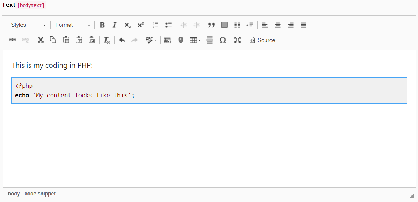Apply block quote formatting
The image size is (418, 202).
(x=212, y=25)
